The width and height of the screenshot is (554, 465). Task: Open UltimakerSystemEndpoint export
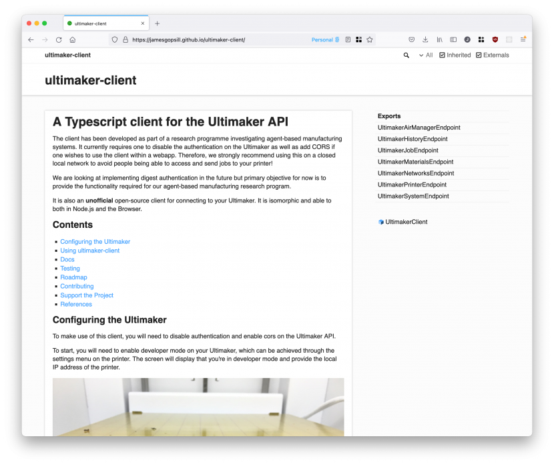(x=413, y=196)
